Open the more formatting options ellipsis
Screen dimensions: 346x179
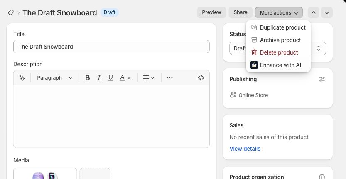coord(169,78)
